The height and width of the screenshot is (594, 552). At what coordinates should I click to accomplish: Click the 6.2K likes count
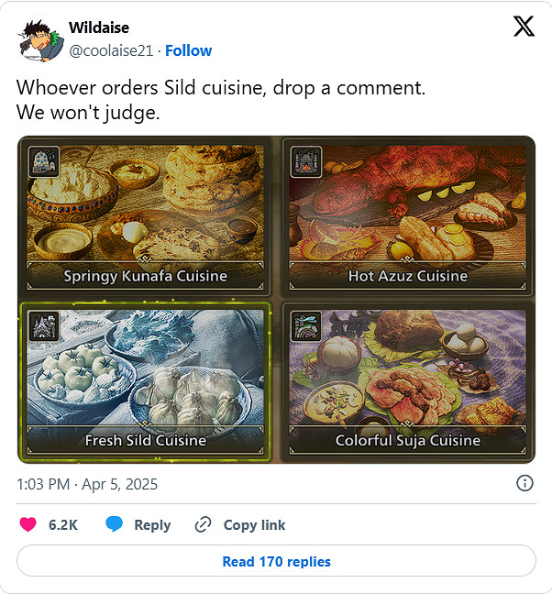[x=63, y=524]
